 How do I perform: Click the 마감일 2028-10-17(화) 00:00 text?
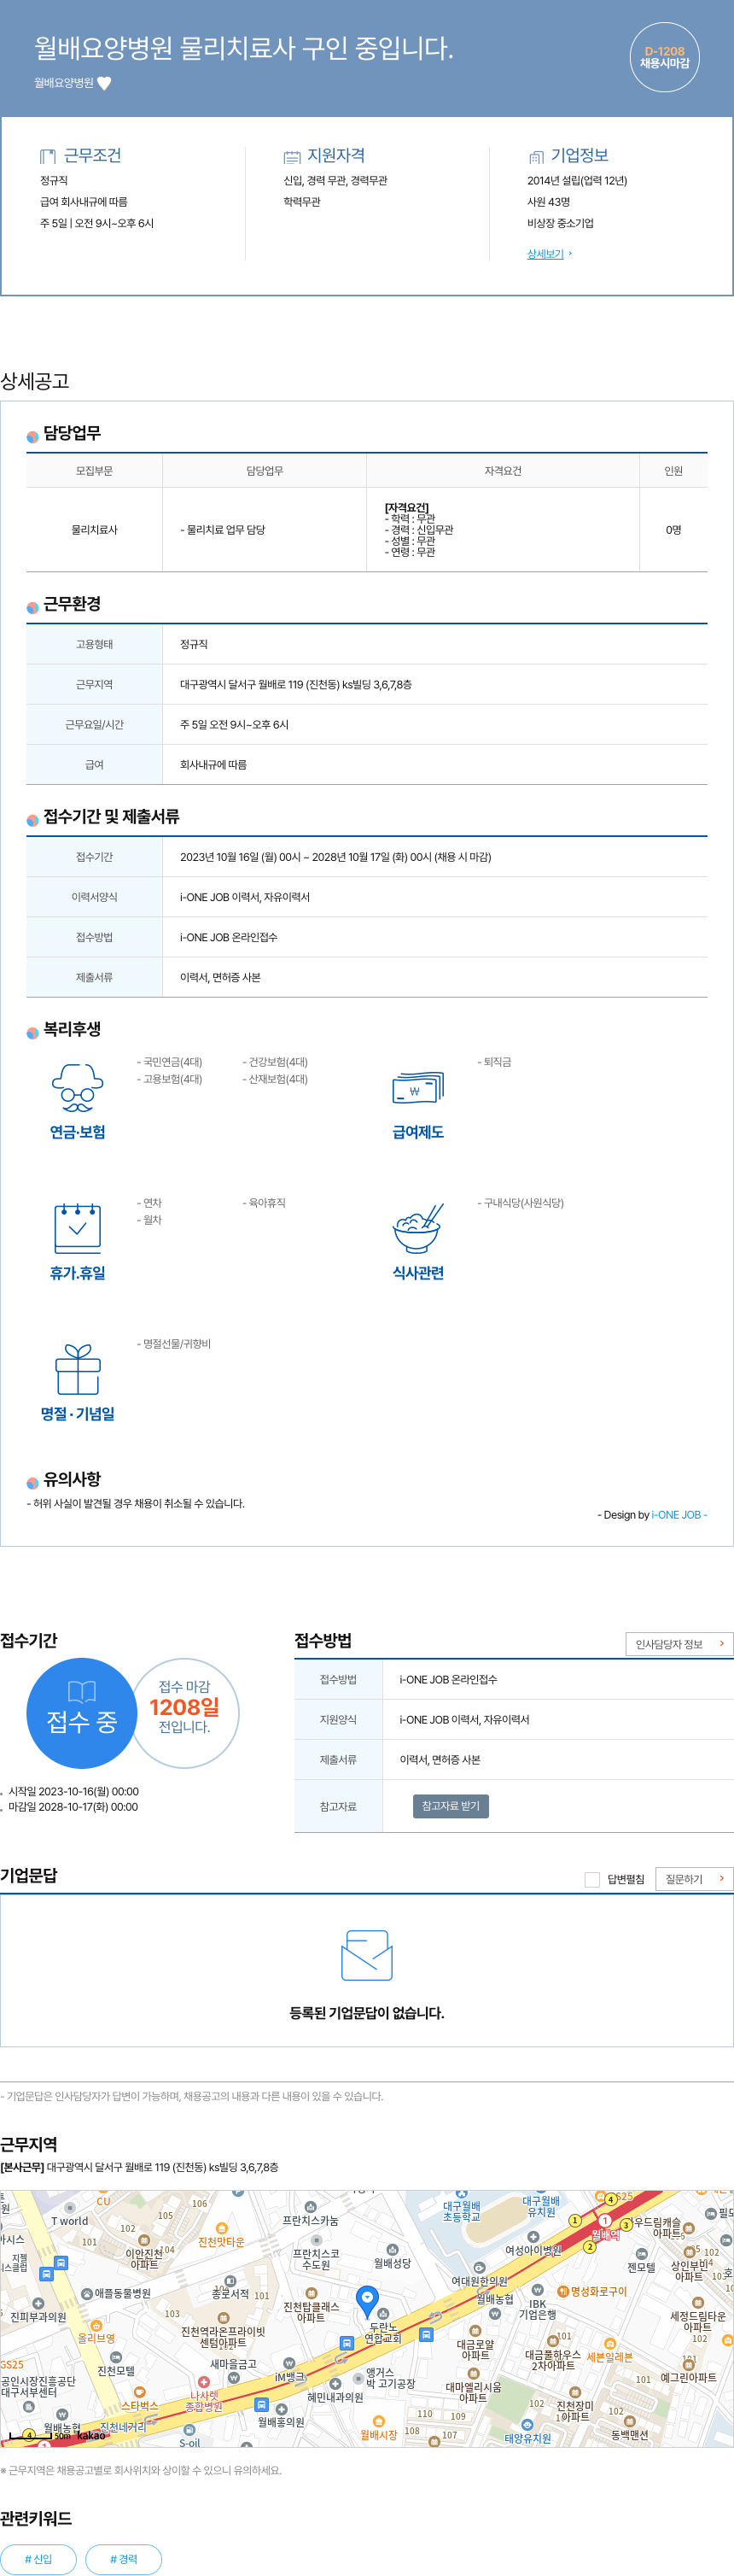73,1807
